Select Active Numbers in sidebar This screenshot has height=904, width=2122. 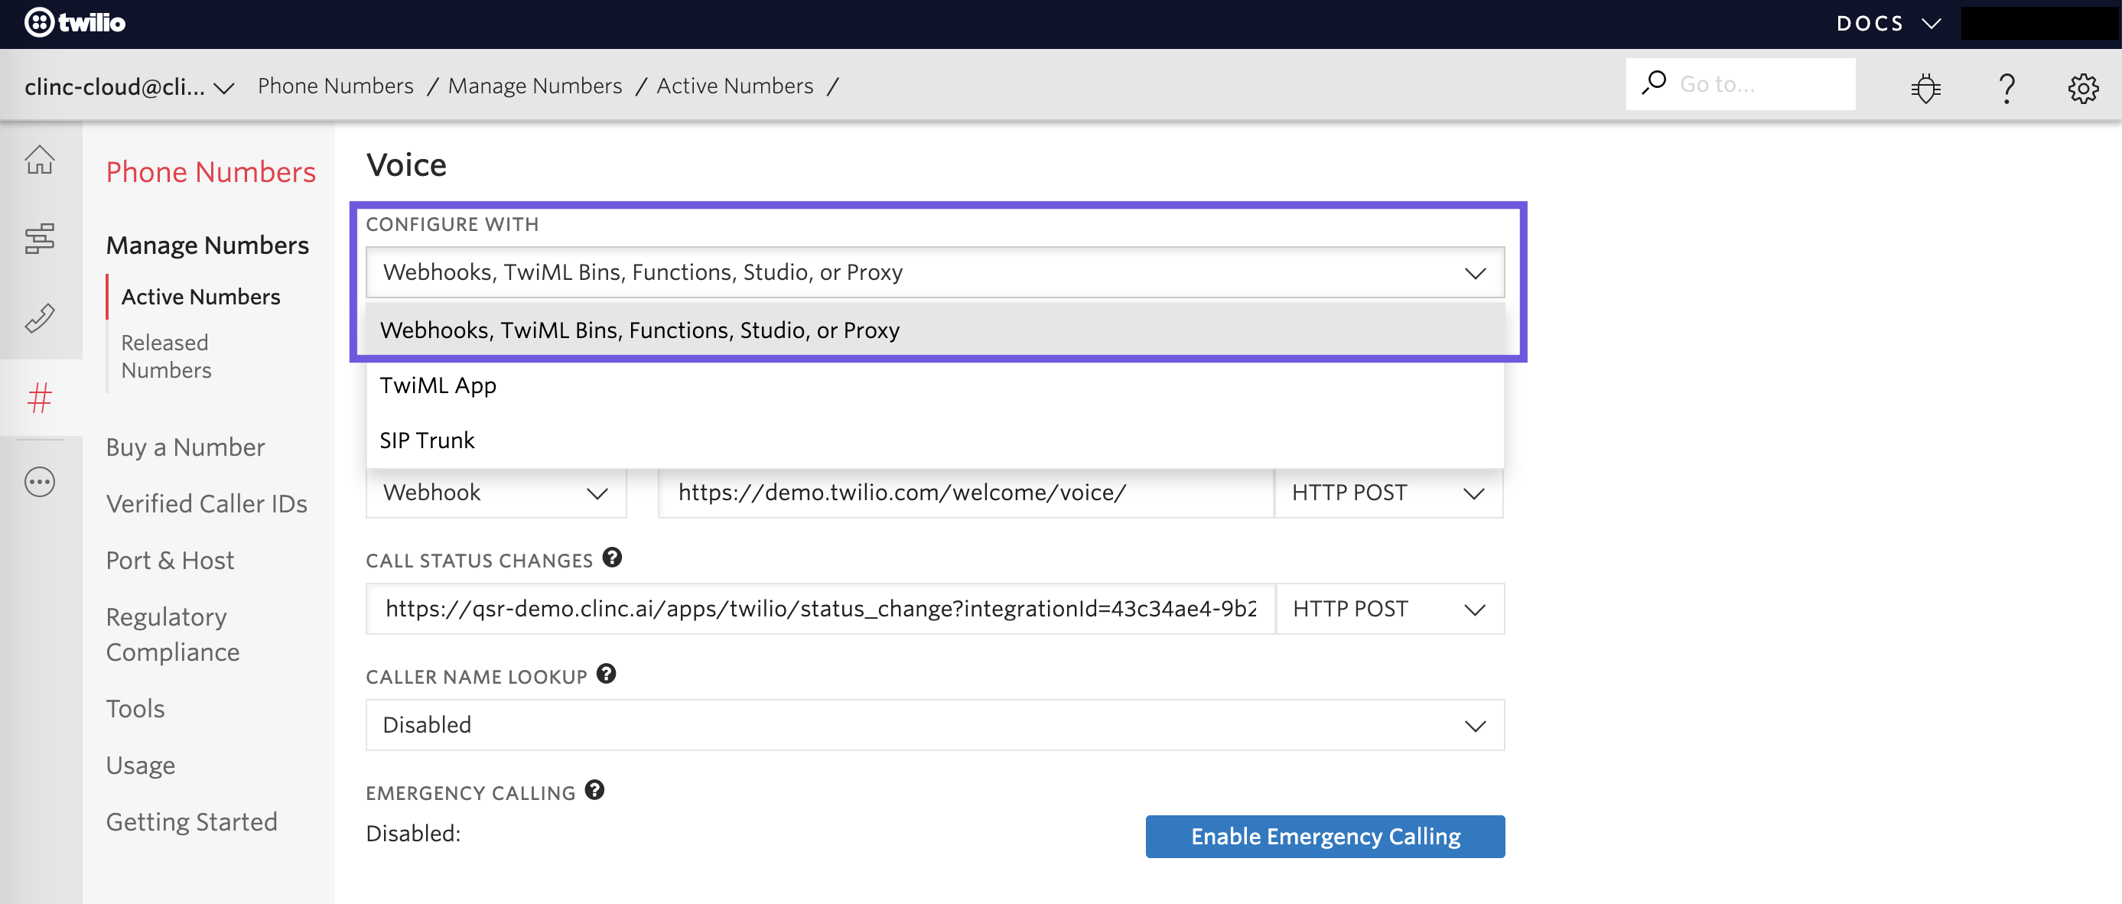point(201,297)
